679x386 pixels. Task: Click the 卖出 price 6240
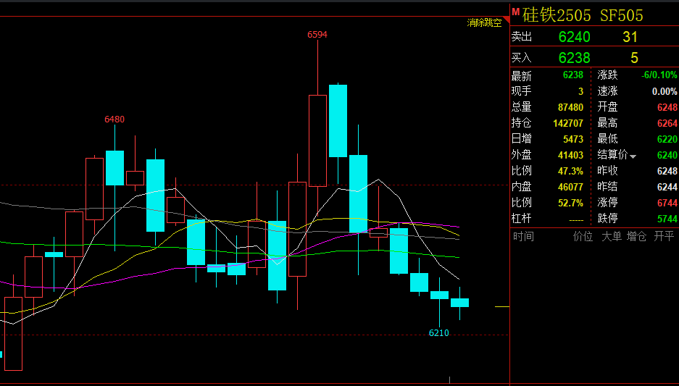pyautogui.click(x=574, y=37)
